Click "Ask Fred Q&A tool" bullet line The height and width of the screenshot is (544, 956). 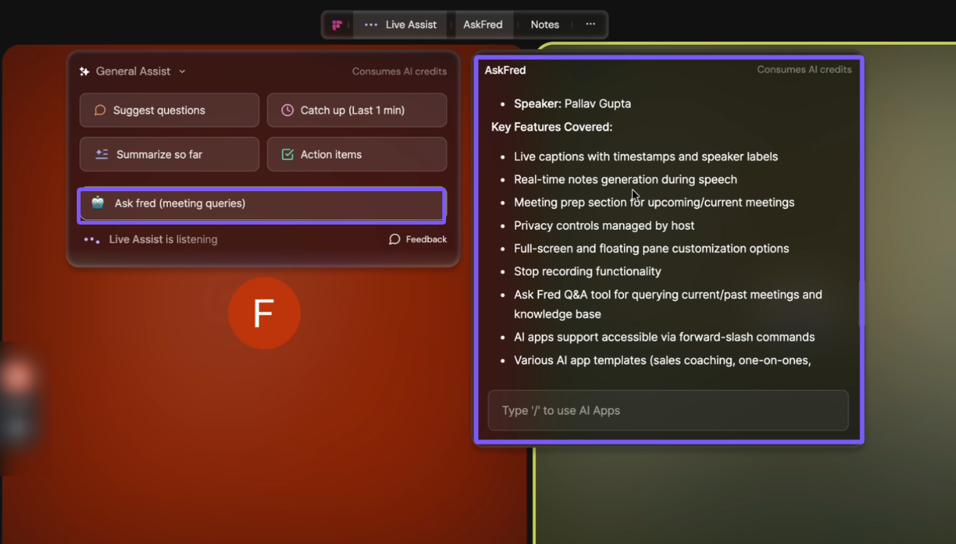coord(668,304)
